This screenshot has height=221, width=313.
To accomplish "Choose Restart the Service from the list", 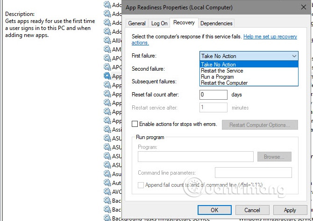I will click(222, 71).
